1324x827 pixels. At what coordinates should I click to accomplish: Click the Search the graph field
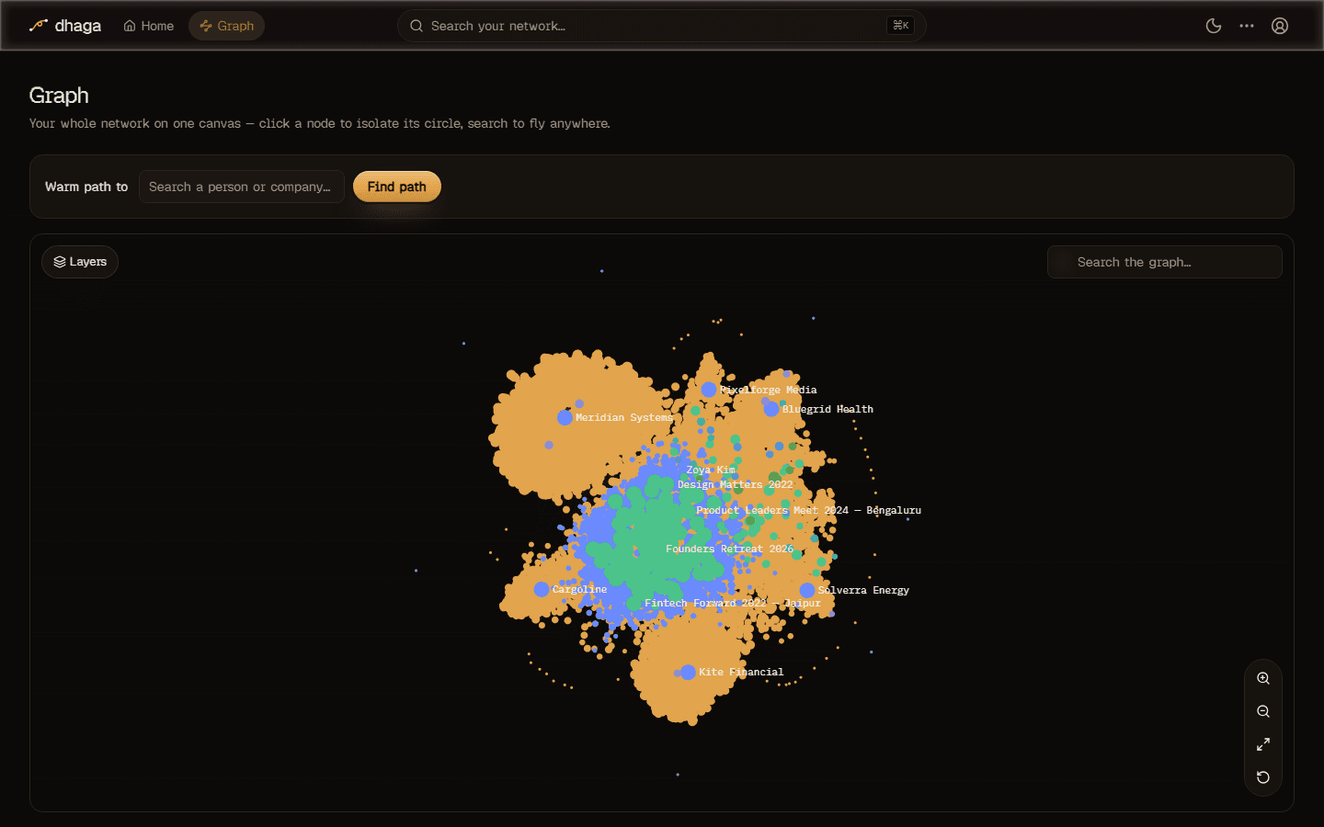click(x=1165, y=262)
